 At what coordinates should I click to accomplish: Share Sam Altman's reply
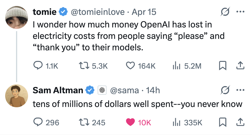pos(240,122)
